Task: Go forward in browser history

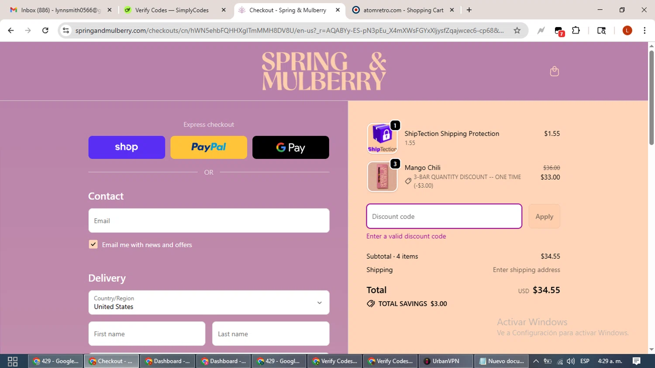Action: [28, 30]
